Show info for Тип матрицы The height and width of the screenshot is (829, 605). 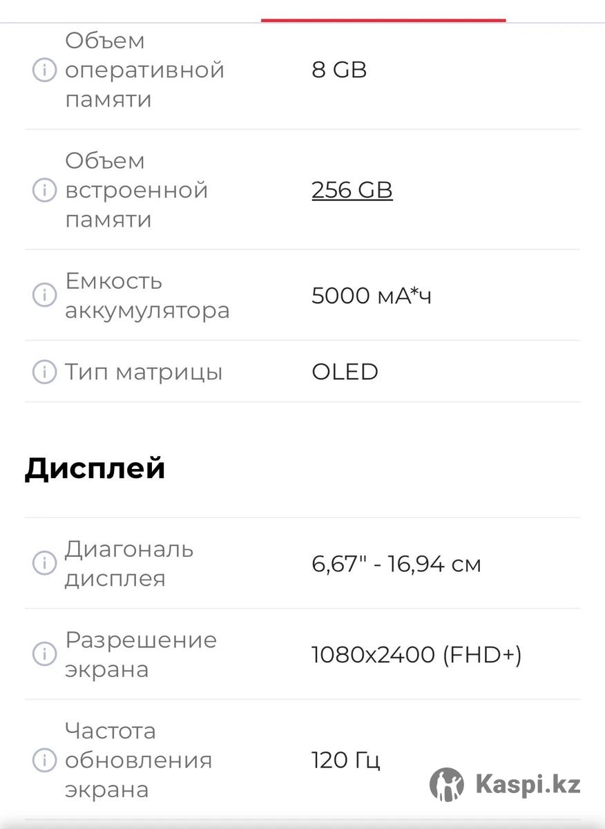44,372
